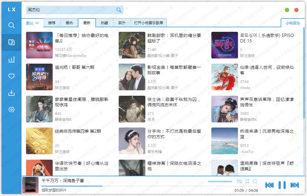The width and height of the screenshot is (307, 196).
Task: Select the song list icon in the sidebar
Action: tap(11, 42)
